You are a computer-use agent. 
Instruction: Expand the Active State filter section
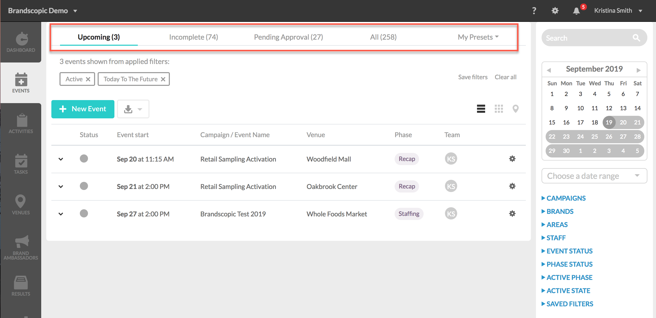click(565, 291)
